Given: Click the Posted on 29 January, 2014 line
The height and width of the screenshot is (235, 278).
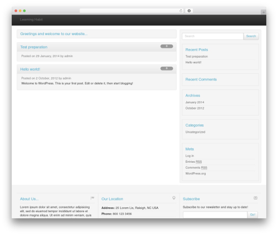Looking at the screenshot, I should pyautogui.click(x=47, y=56).
